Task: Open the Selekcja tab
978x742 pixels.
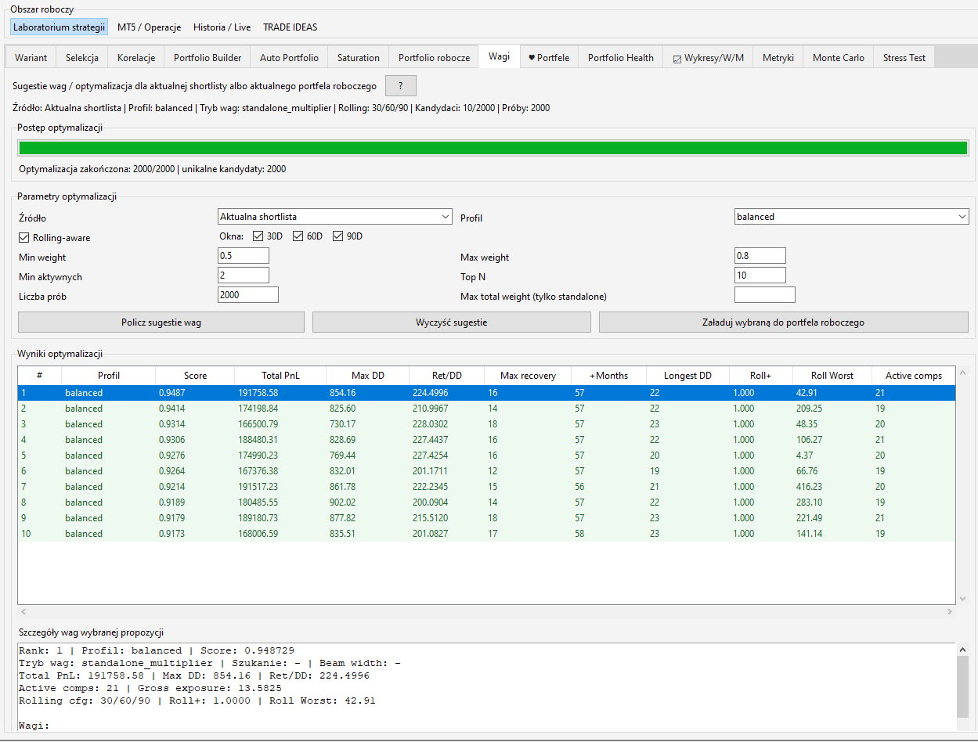Action: (x=82, y=57)
